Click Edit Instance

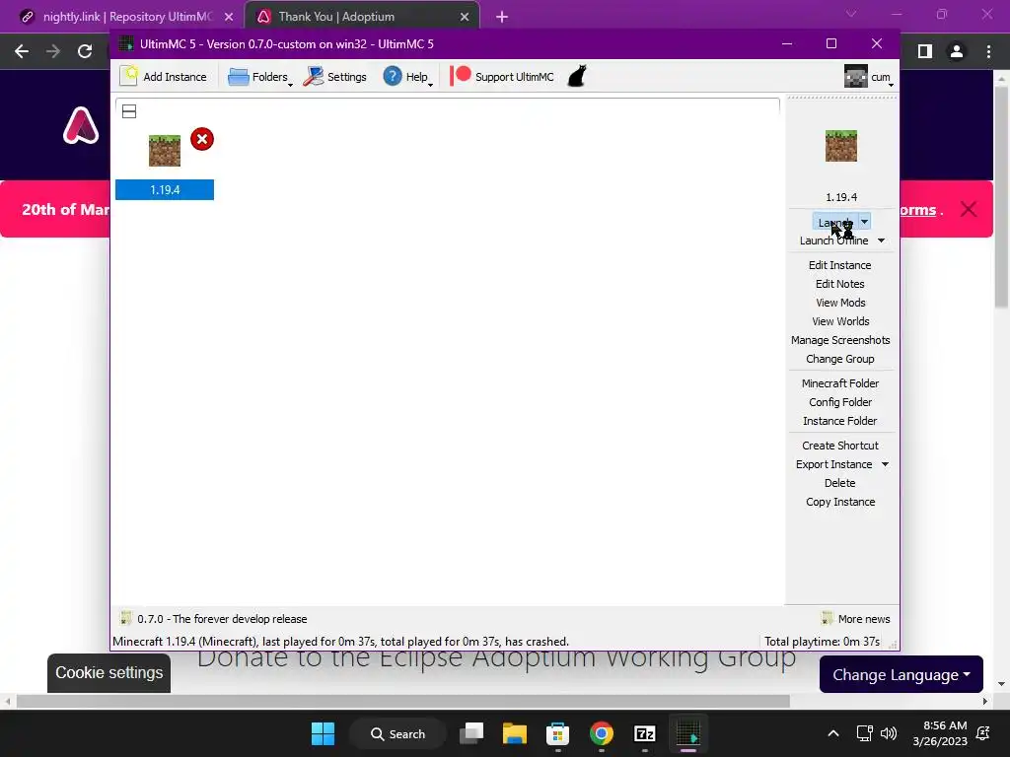coord(840,265)
